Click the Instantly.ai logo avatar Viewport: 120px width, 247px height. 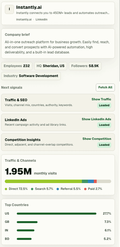coord(9,9)
